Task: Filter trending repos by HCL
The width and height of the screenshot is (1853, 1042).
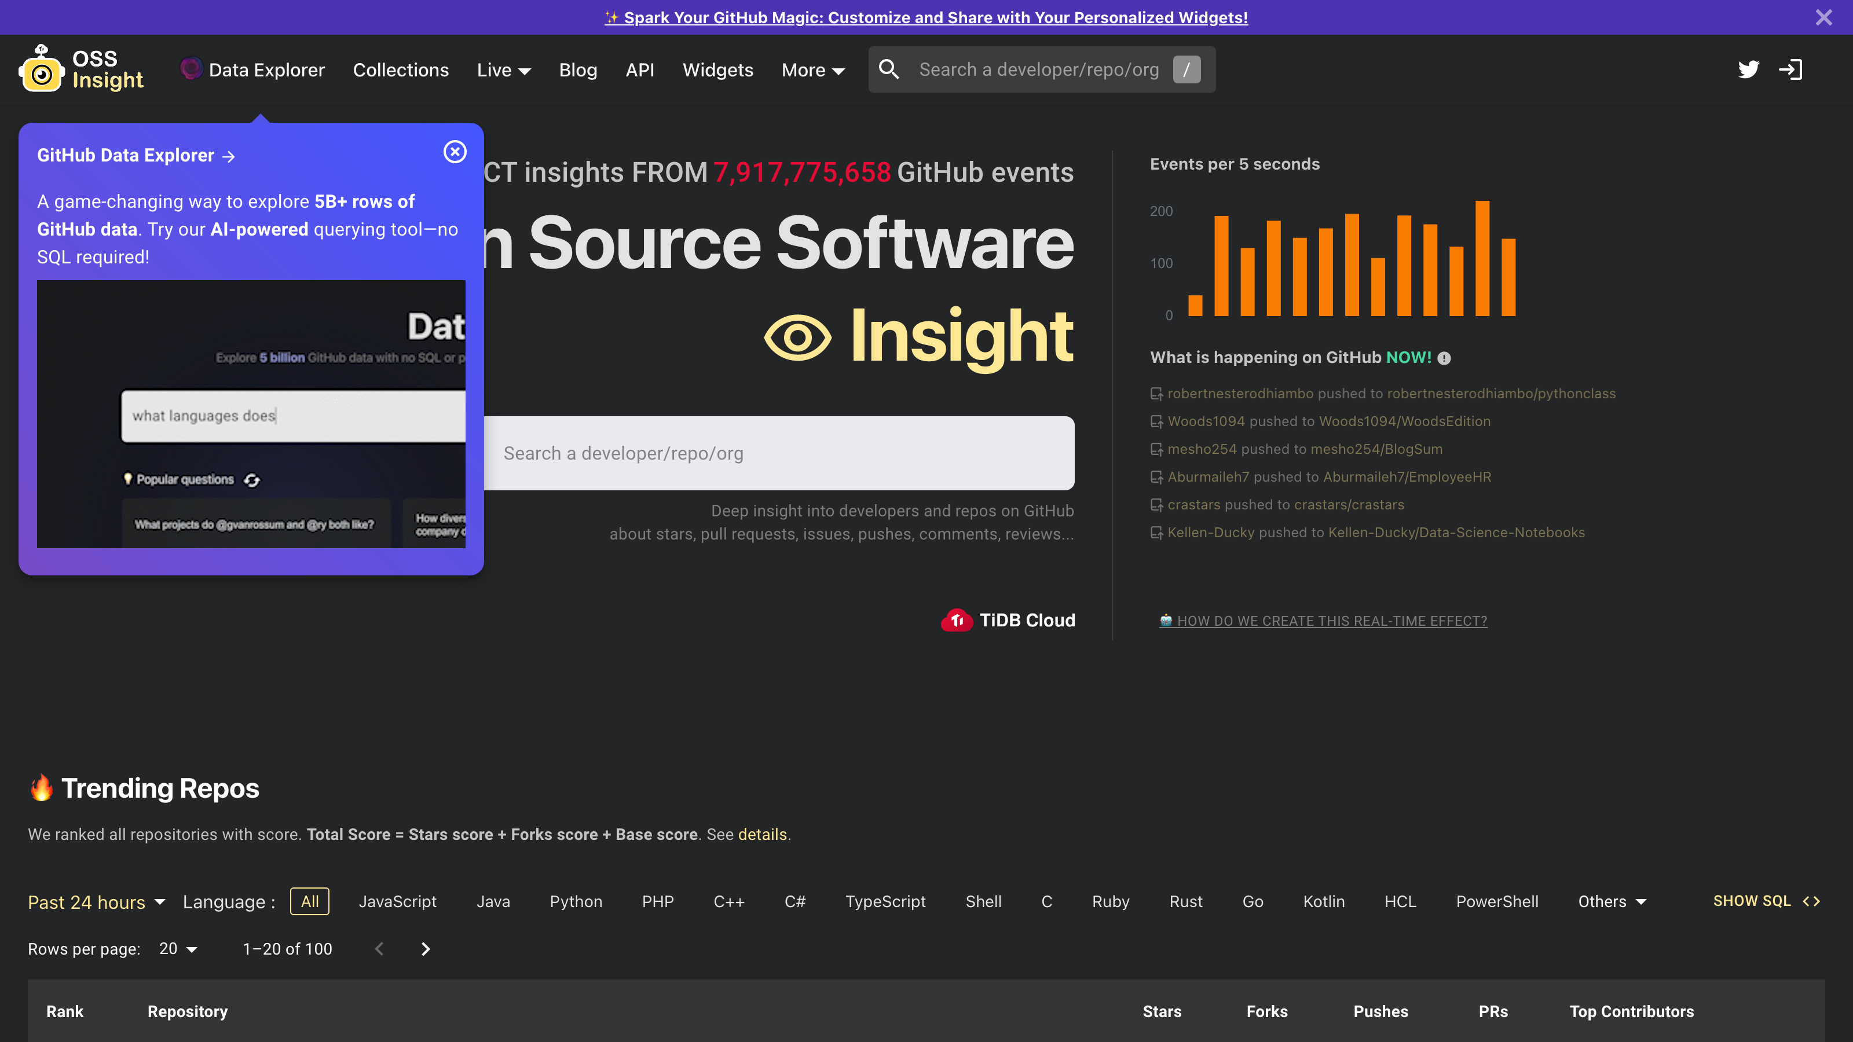Action: tap(1400, 902)
